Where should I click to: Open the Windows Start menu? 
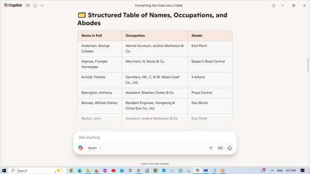pyautogui.click(x=4, y=171)
